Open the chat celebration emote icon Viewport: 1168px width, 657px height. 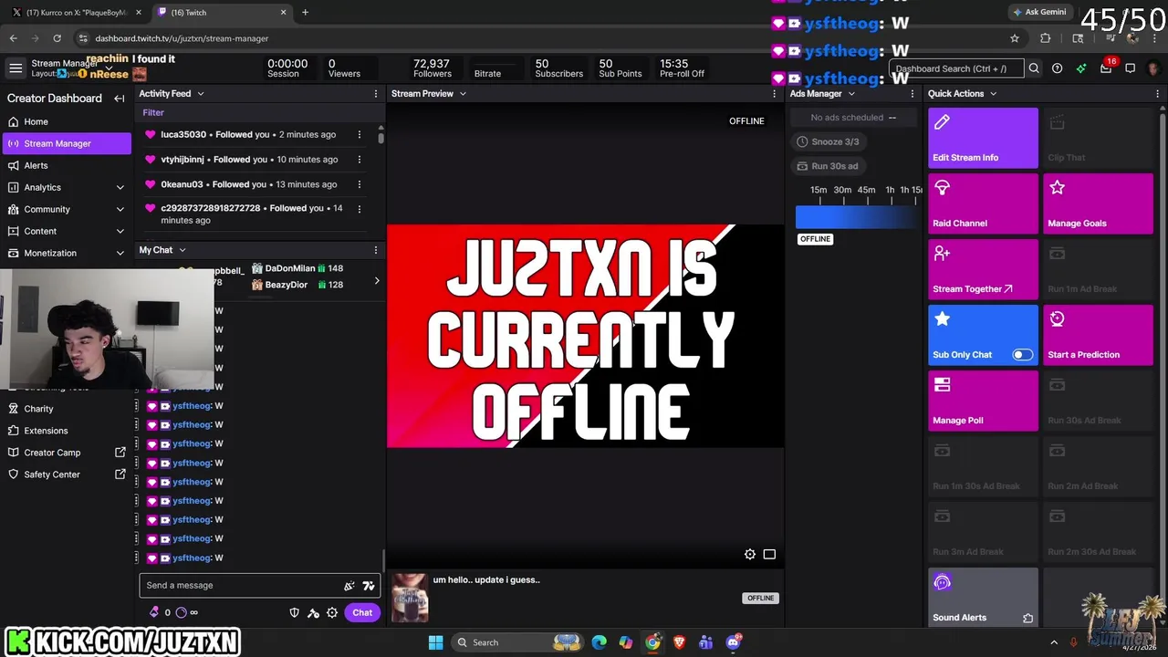click(349, 586)
